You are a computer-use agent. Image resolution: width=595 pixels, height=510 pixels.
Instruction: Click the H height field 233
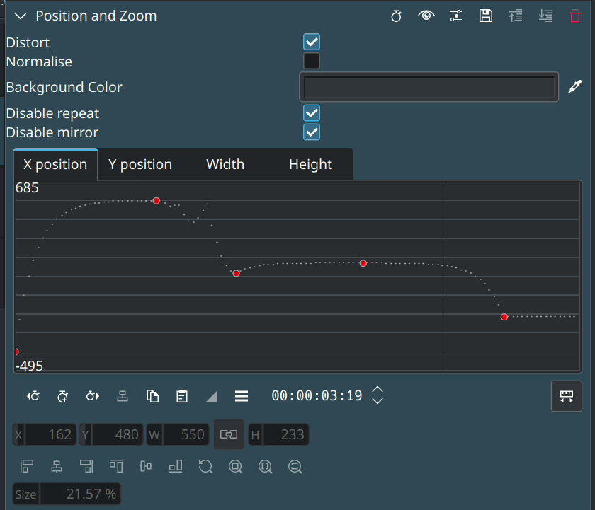click(278, 434)
